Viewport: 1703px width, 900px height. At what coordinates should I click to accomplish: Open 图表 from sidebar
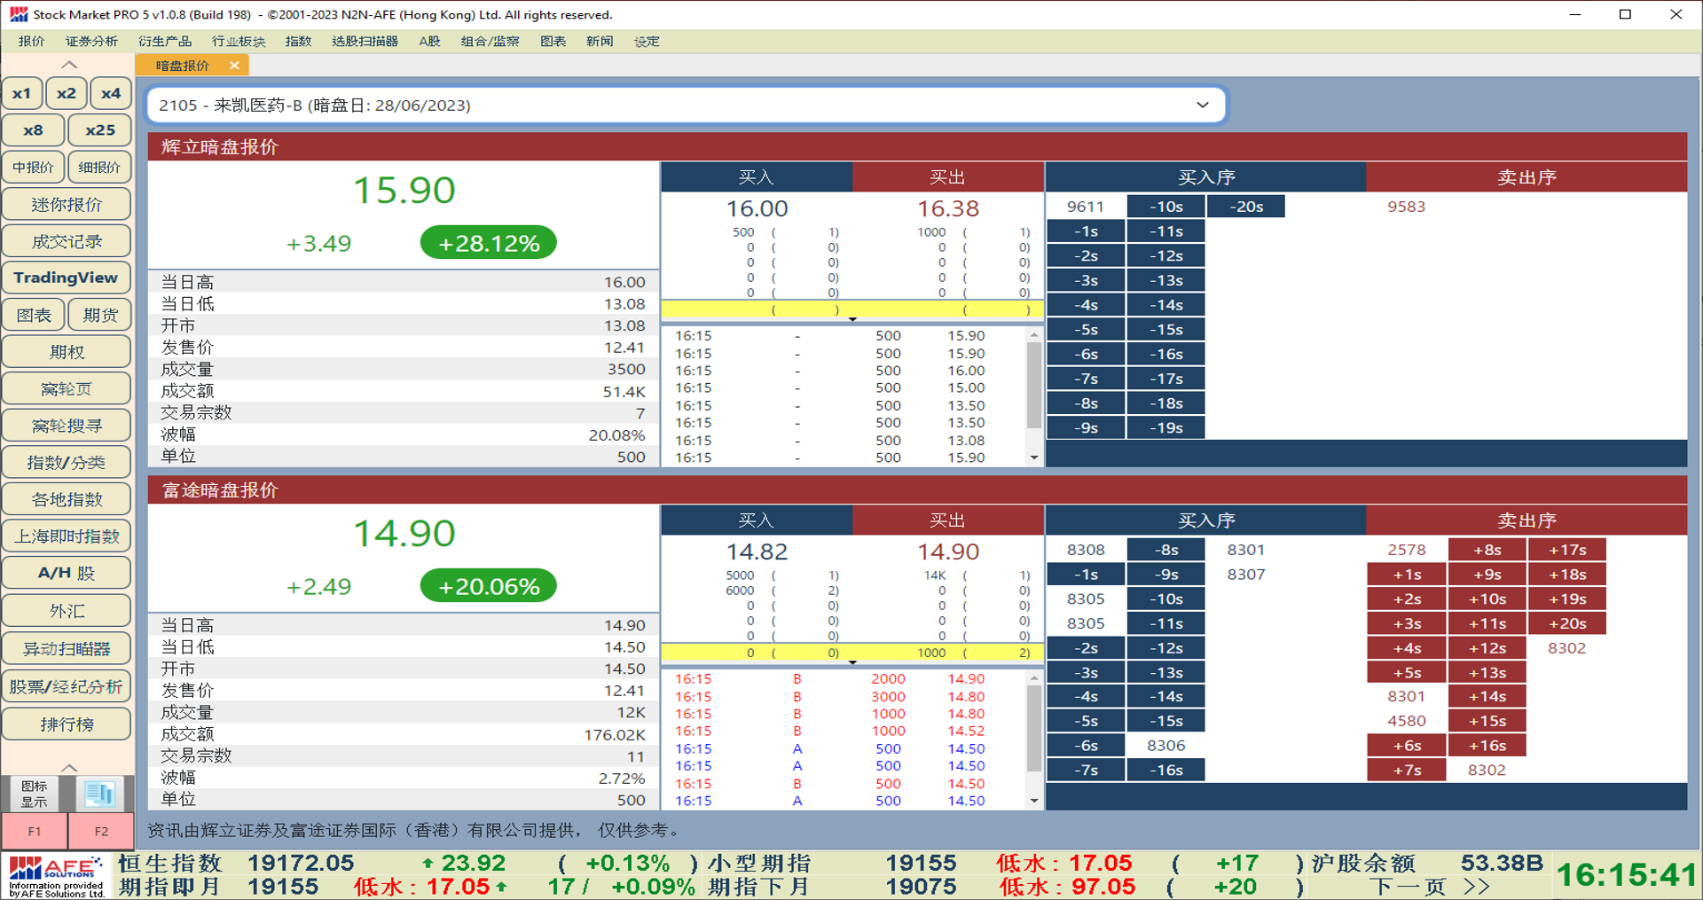[33, 316]
